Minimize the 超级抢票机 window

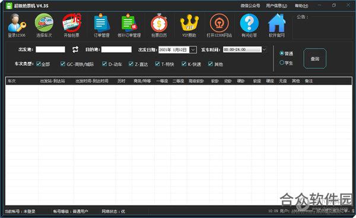point(319,5)
